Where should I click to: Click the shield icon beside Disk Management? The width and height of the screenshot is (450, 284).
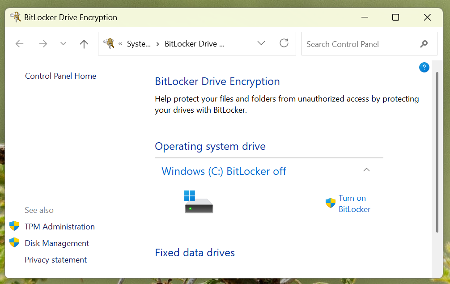(15, 243)
